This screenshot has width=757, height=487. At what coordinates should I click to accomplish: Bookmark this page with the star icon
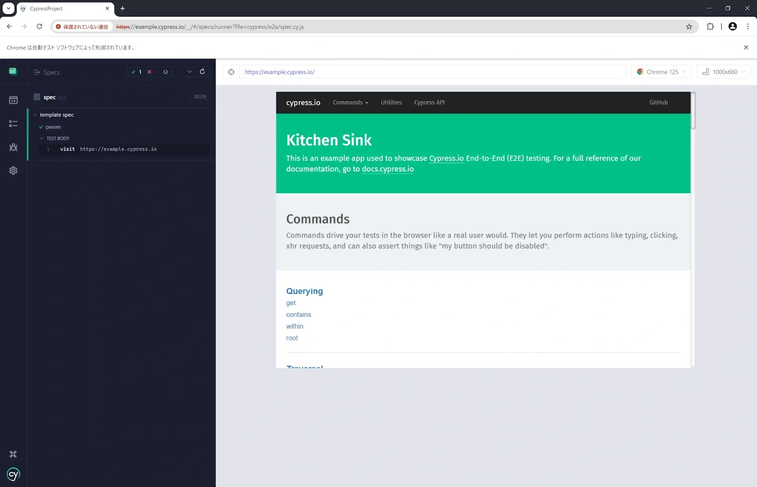[x=689, y=26]
